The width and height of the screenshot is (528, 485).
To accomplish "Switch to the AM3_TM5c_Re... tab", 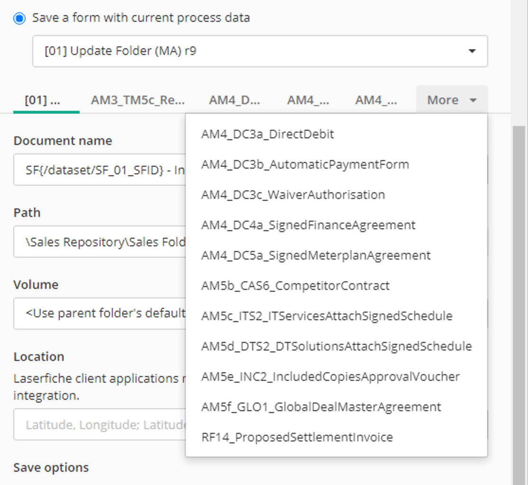I will (137, 99).
